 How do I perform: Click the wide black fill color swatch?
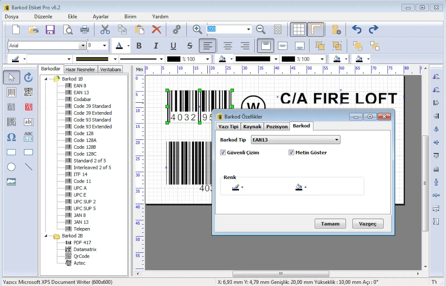(x=253, y=59)
